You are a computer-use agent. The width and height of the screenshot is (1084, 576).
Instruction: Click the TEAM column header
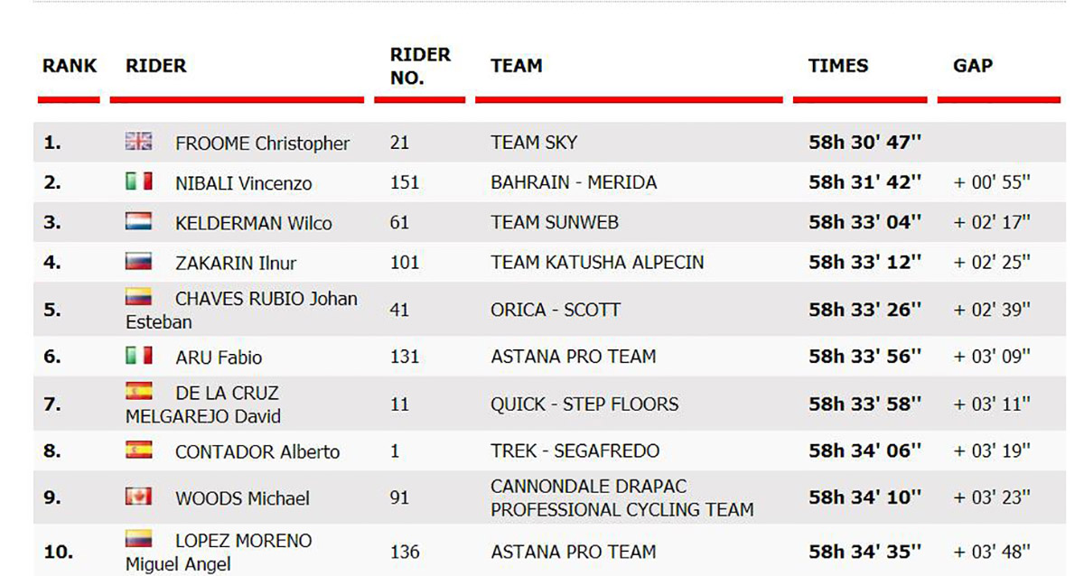pos(517,66)
